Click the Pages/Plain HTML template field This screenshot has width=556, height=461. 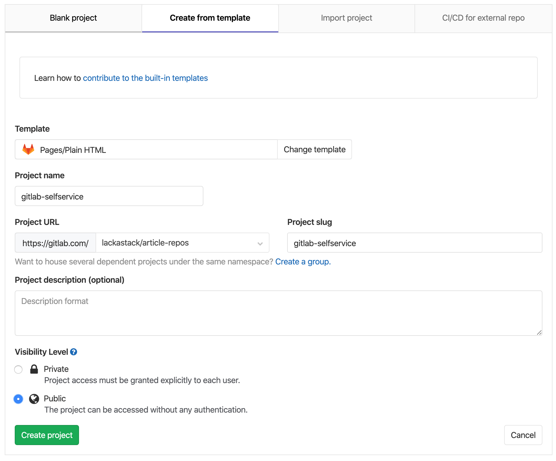[146, 149]
